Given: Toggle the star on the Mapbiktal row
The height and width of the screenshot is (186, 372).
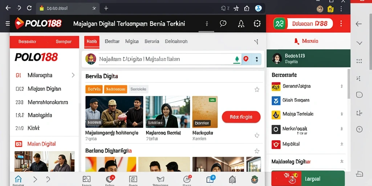Looking at the screenshot, I should [342, 144].
